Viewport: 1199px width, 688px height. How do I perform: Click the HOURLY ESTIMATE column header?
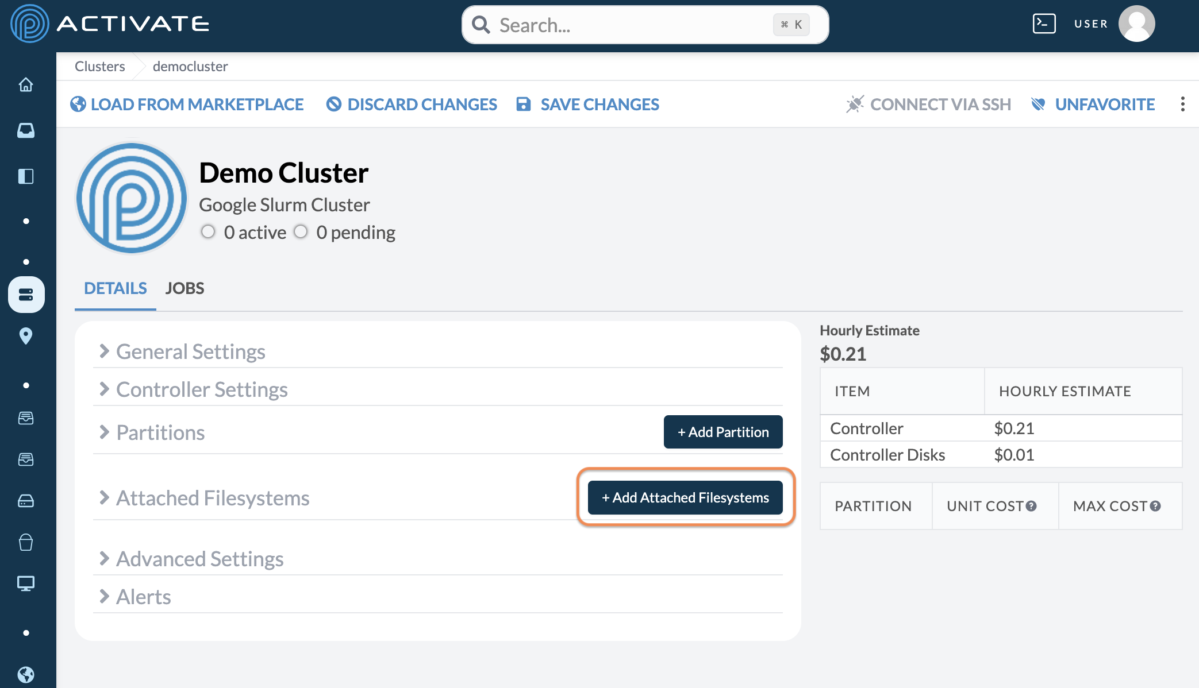[x=1083, y=391]
